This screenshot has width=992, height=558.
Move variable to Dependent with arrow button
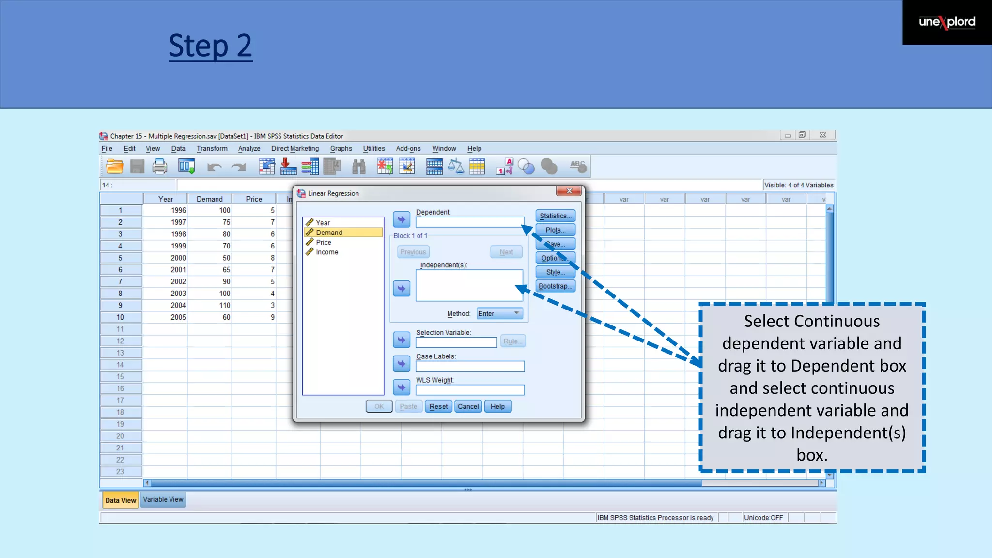(401, 219)
